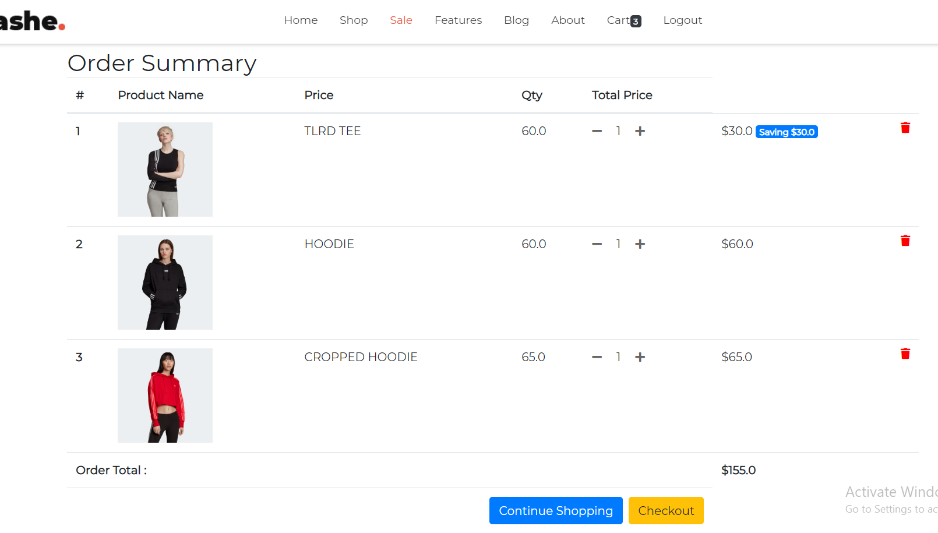This screenshot has height=533, width=938.
Task: Decrease TLRD TEE quantity with minus
Action: (597, 131)
